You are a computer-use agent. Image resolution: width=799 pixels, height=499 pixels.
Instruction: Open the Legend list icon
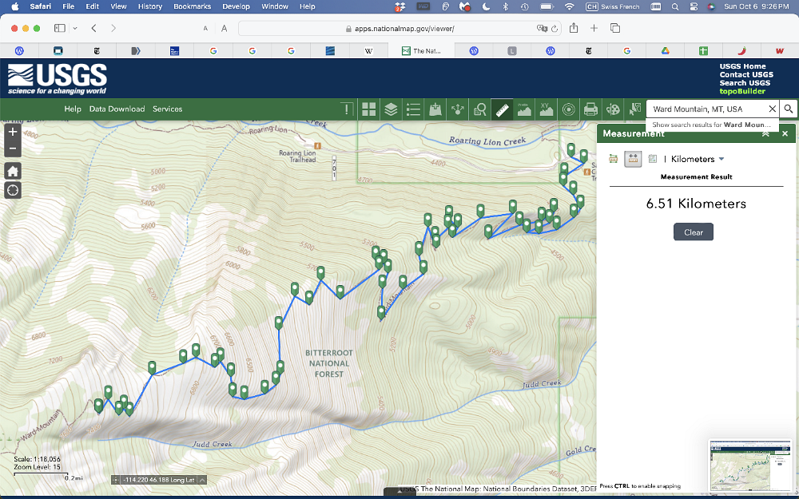[413, 109]
